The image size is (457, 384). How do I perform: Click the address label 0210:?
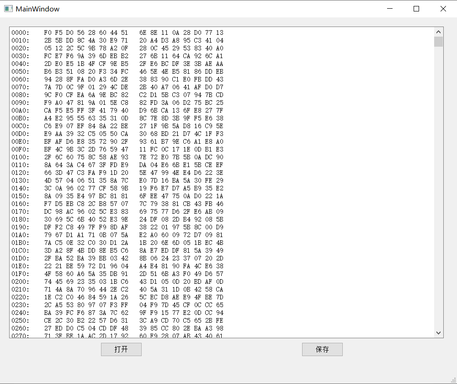pyautogui.click(x=21, y=289)
